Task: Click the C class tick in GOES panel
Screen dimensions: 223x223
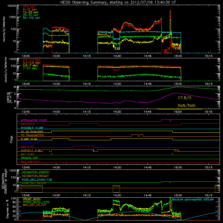Action: [x=15, y=94]
